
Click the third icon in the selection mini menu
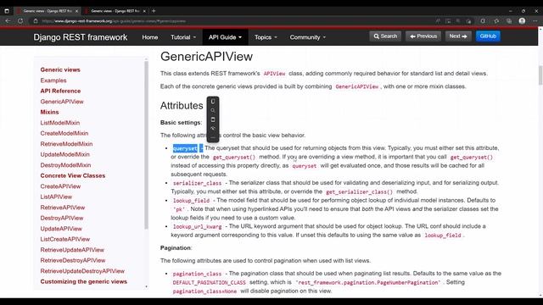point(213,119)
